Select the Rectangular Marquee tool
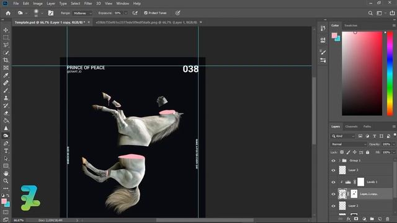Screen dimensions: 397x223 tap(6, 37)
